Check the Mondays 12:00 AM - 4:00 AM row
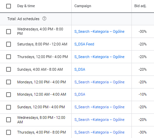Image resolution: width=154 pixels, height=138 pixels. pos(9,95)
